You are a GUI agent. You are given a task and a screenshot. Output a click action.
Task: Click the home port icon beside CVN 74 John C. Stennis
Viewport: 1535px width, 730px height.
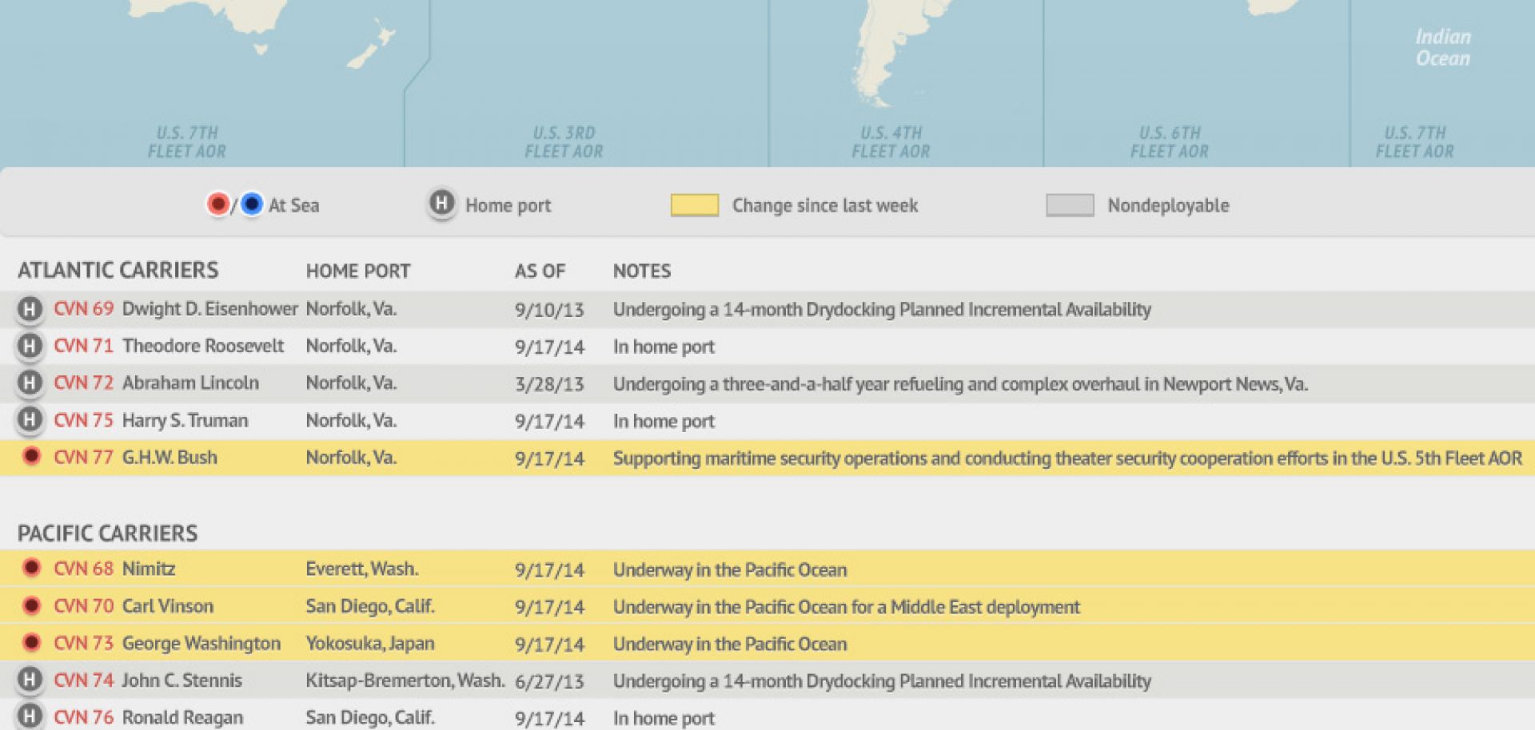30,680
